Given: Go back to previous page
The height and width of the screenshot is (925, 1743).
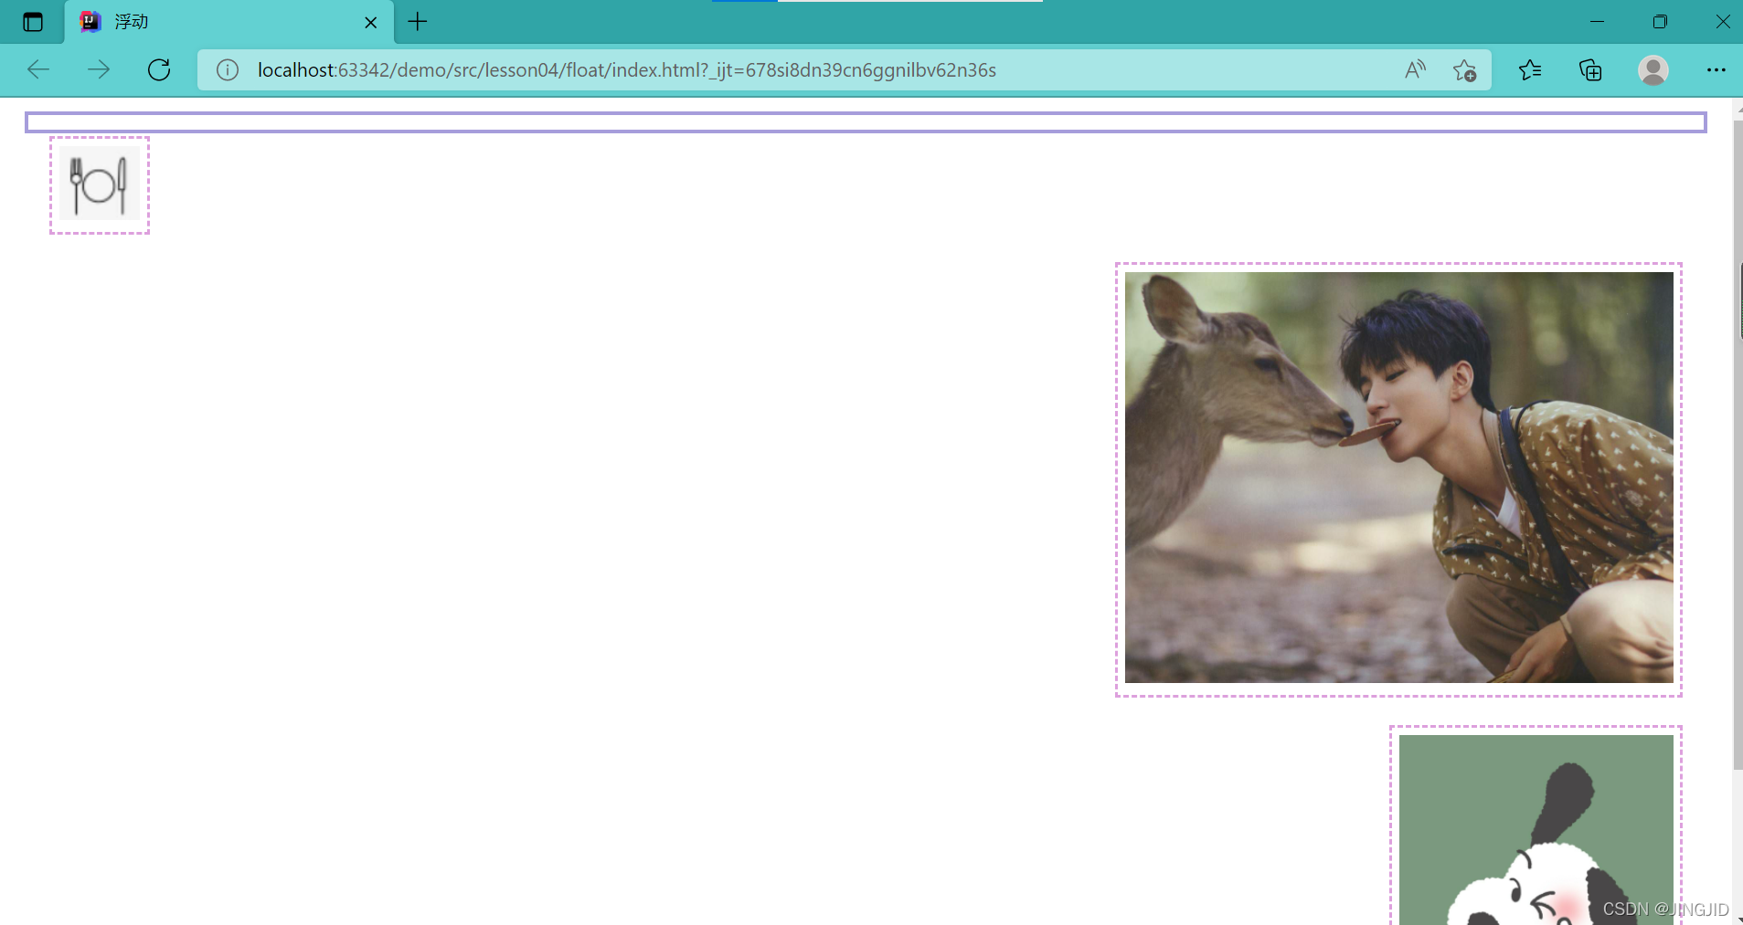Looking at the screenshot, I should pyautogui.click(x=38, y=70).
